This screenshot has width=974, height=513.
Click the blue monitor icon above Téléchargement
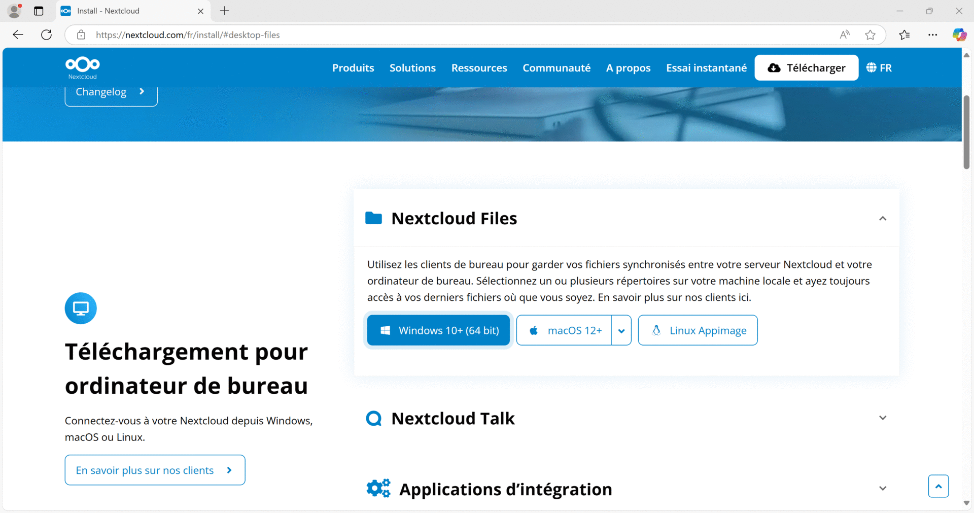(x=80, y=308)
